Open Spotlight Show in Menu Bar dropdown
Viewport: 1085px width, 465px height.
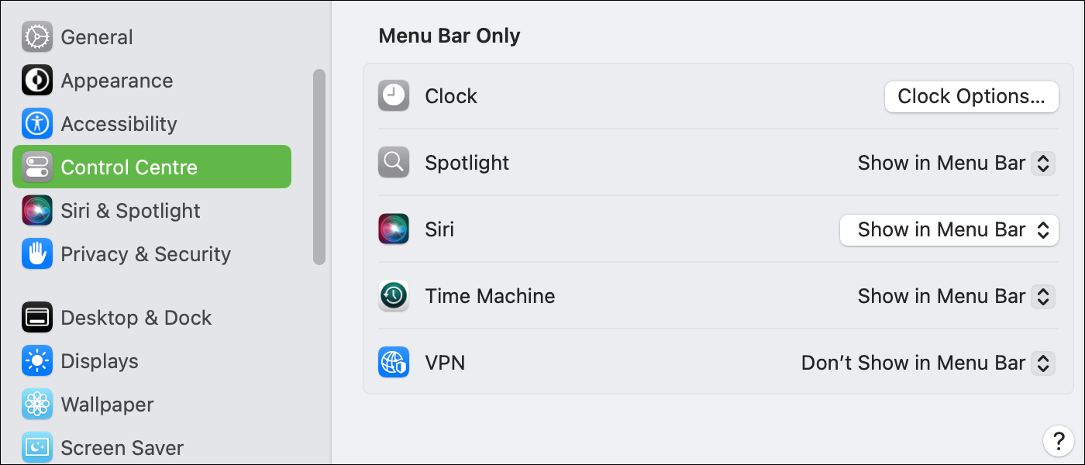click(956, 163)
